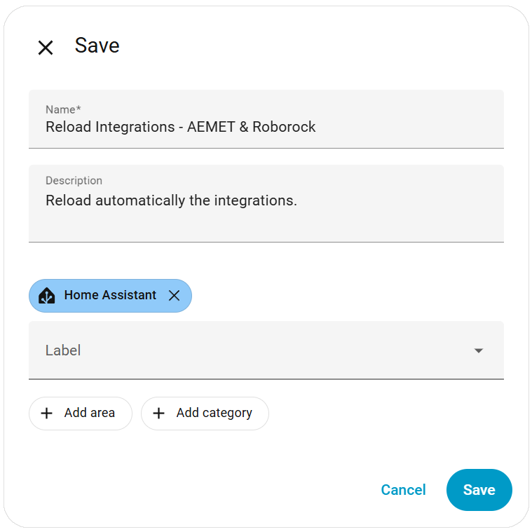Click the Add category button

point(205,414)
